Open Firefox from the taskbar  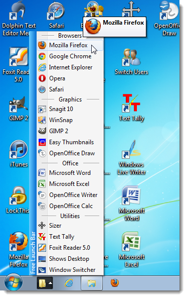point(114,283)
